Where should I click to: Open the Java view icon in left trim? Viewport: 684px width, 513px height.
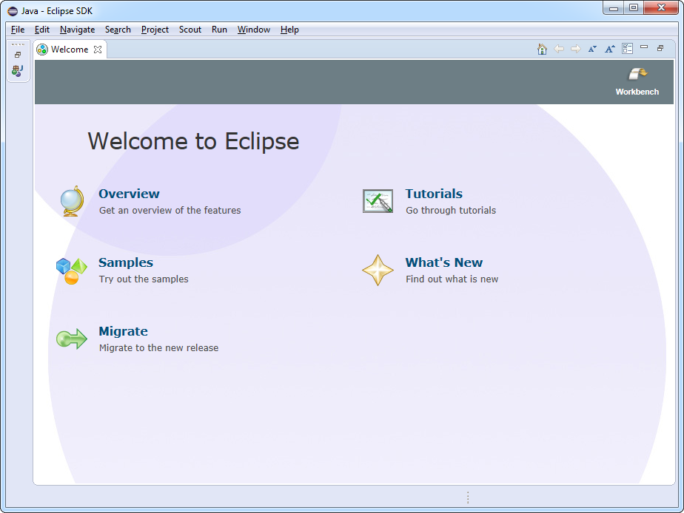(x=18, y=70)
